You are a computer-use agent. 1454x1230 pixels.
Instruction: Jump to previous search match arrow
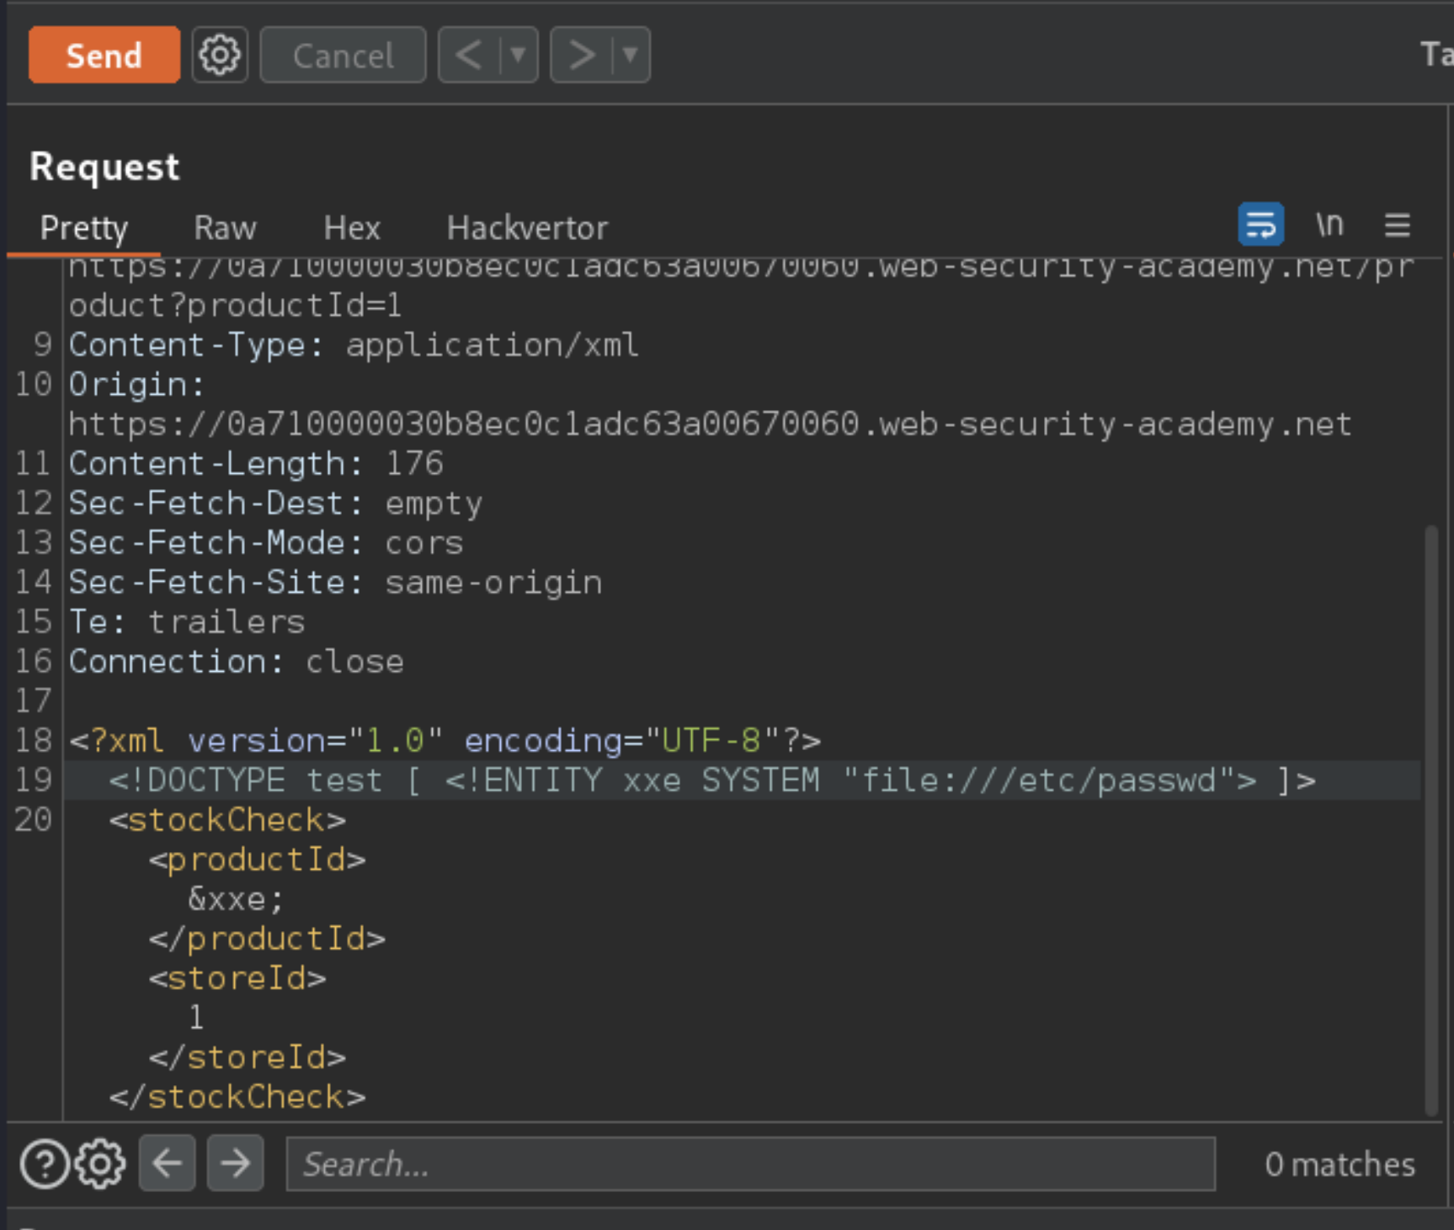[167, 1163]
